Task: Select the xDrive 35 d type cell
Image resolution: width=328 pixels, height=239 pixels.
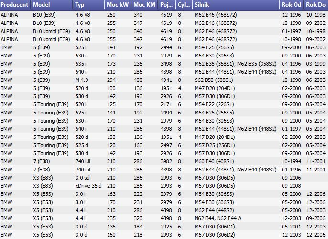Action: [x=88, y=186]
